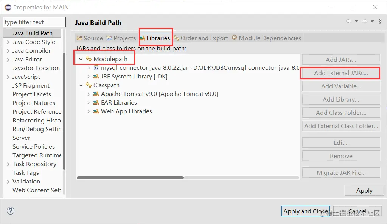
Task: Focus the type filter text field
Action: point(34,22)
